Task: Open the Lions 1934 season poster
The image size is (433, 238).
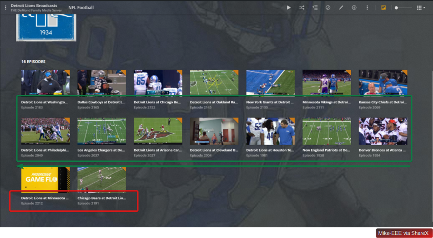Action: click(x=46, y=28)
